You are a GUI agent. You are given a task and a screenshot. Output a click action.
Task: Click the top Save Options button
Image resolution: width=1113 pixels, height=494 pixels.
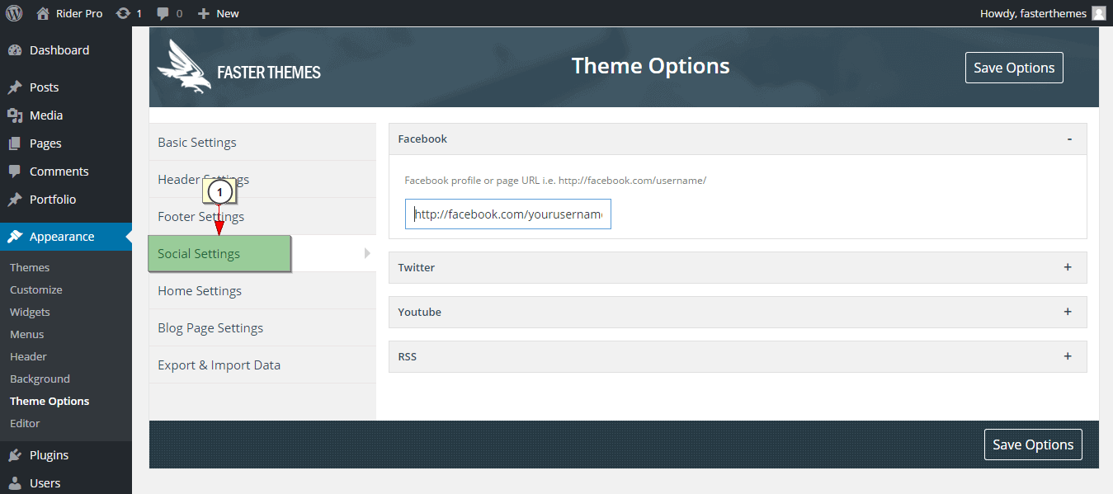(x=1014, y=68)
